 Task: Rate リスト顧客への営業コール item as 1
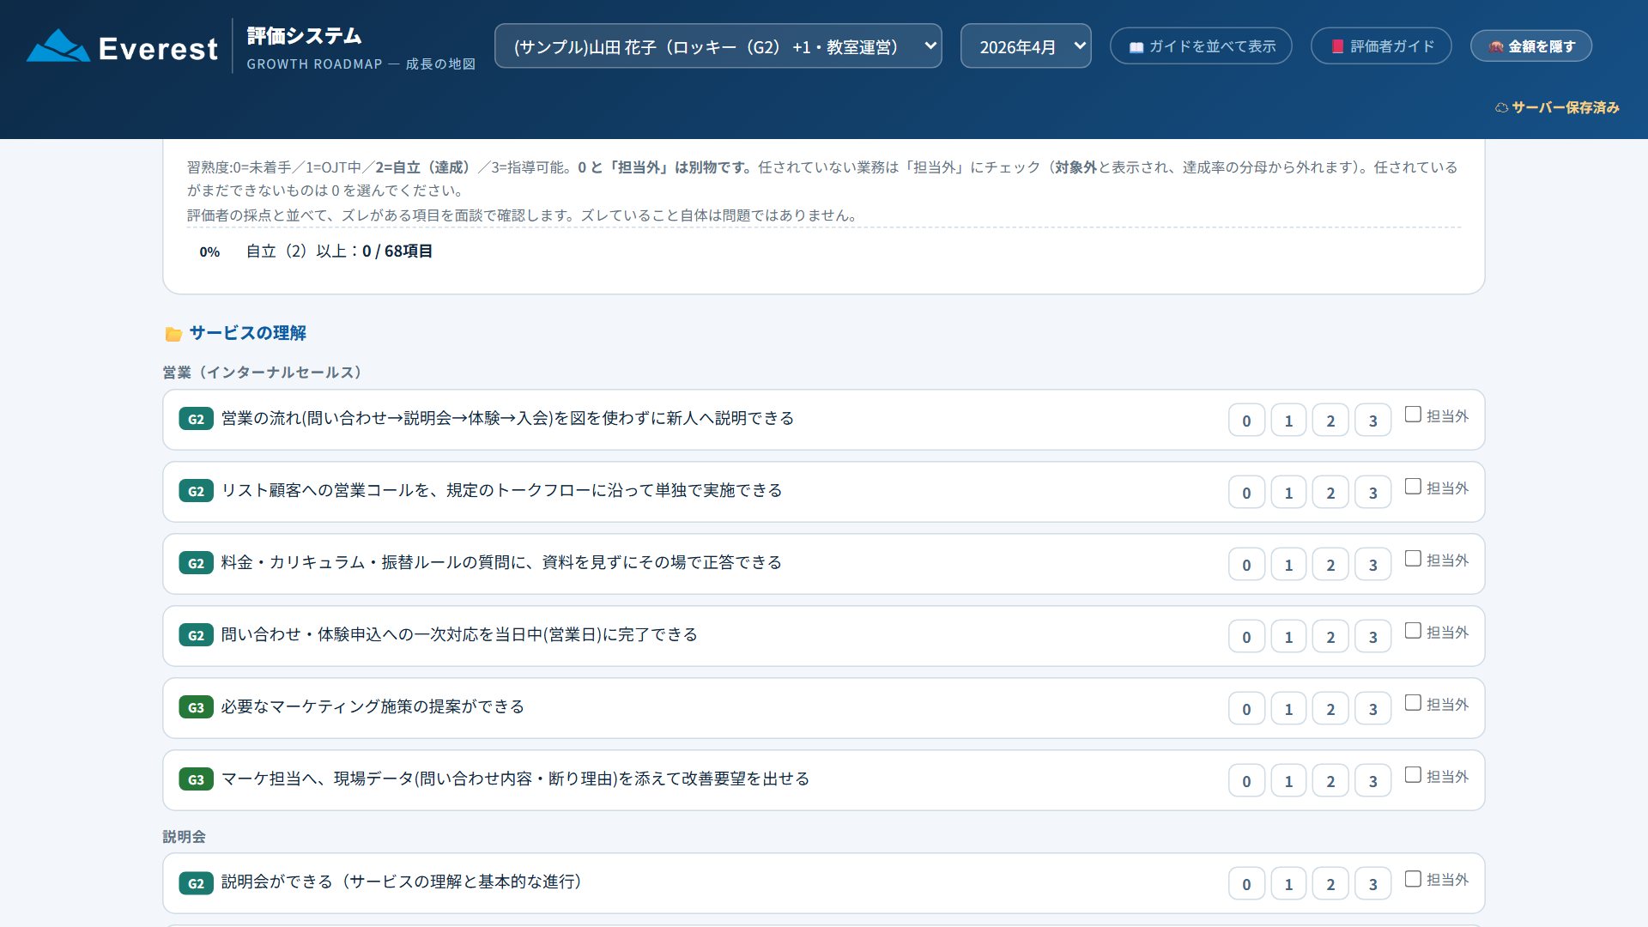point(1288,493)
